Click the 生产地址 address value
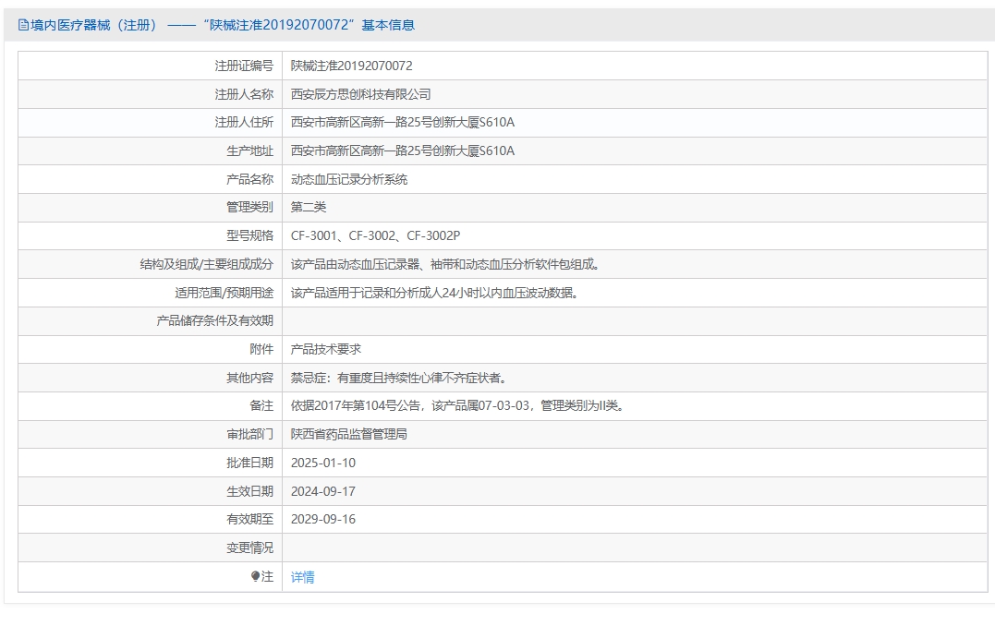Screen dimensions: 995x626 pyautogui.click(x=402, y=150)
